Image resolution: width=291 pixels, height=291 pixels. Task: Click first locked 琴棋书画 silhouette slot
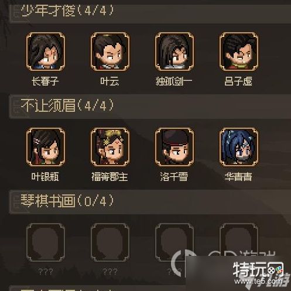[46, 242]
